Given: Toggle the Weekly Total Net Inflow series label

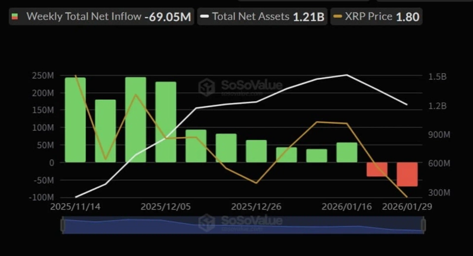Looking at the screenshot, I should point(84,17).
